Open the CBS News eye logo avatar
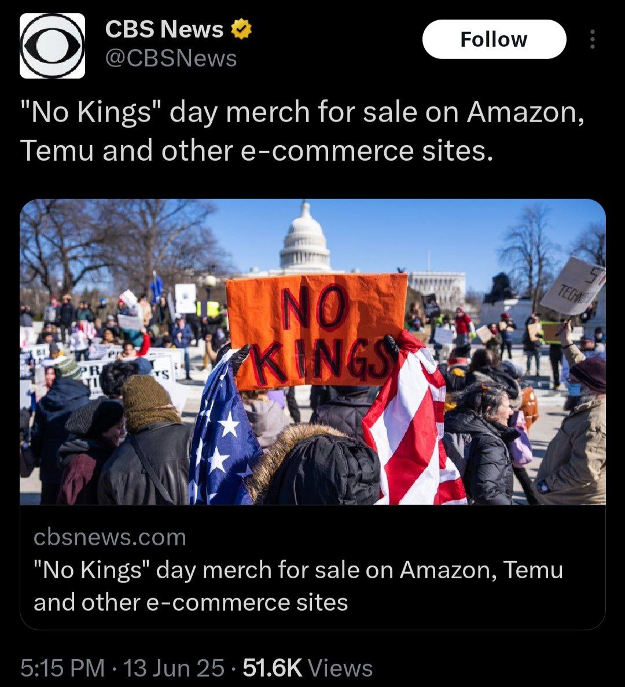625x687 pixels. click(x=52, y=46)
